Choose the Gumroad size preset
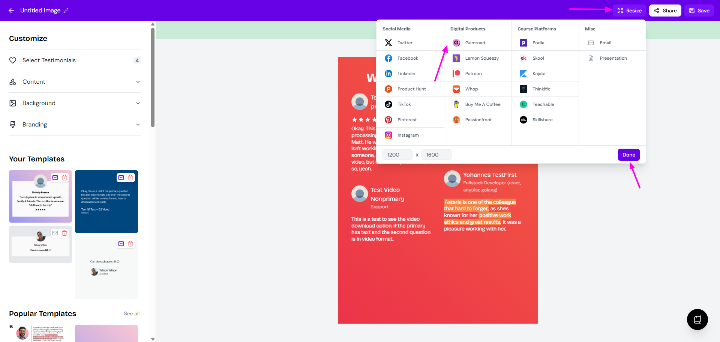The width and height of the screenshot is (720, 342). click(475, 43)
